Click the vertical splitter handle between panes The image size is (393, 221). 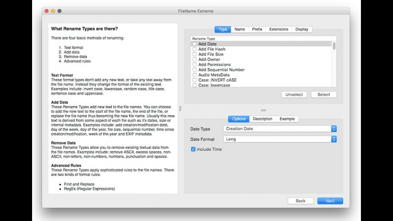pos(180,108)
